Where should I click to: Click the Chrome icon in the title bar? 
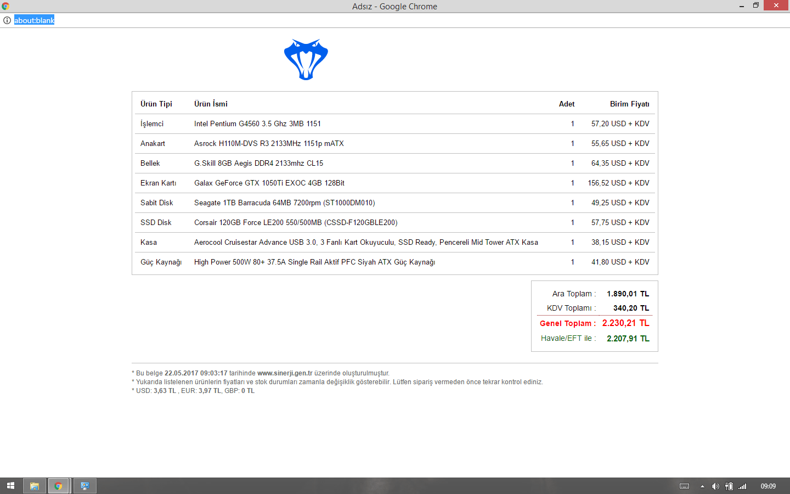click(5, 6)
